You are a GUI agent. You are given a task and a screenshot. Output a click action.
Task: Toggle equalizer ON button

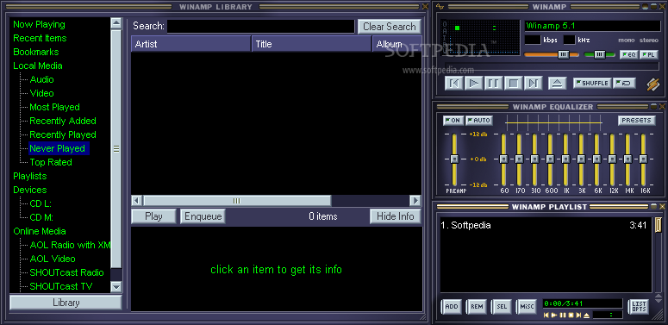click(453, 121)
